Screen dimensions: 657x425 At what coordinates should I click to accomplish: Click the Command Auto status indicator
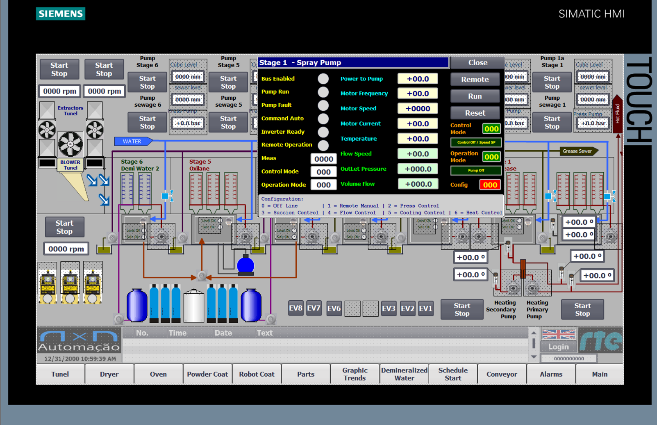(323, 119)
